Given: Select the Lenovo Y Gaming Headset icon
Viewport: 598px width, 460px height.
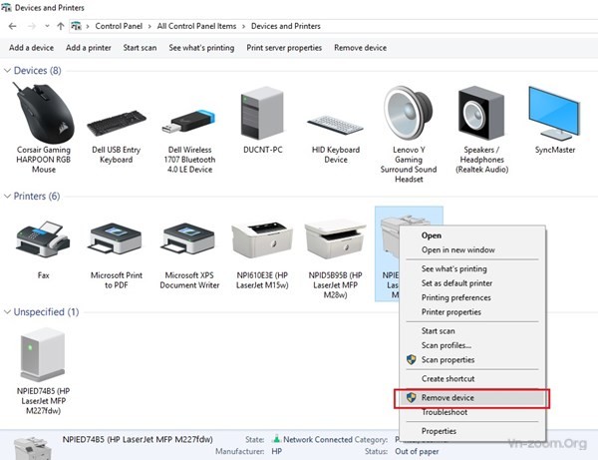Looking at the screenshot, I should pyautogui.click(x=409, y=113).
